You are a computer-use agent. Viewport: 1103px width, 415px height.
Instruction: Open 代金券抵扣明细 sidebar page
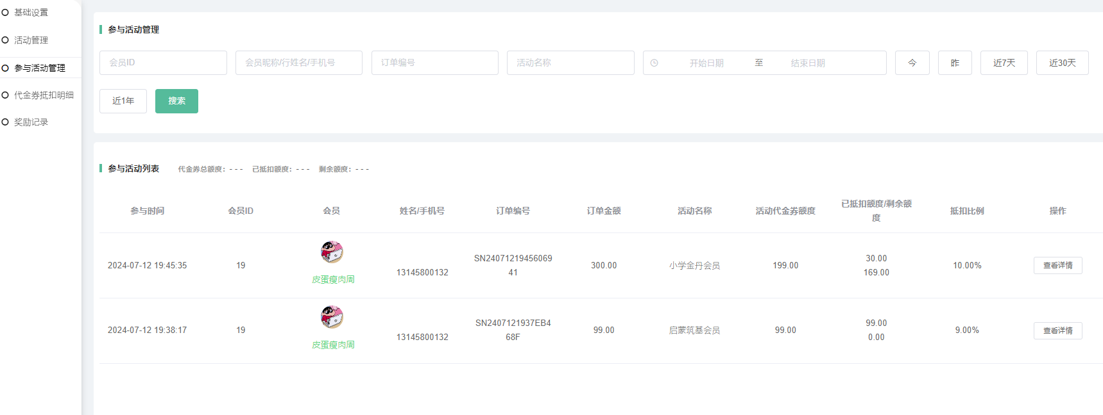(x=44, y=95)
